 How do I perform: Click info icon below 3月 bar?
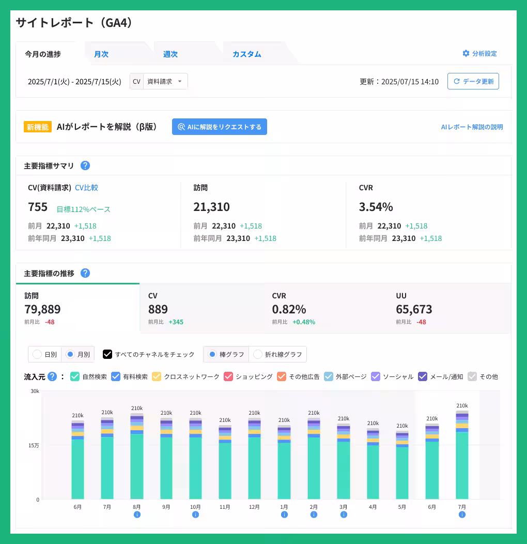pyautogui.click(x=344, y=515)
